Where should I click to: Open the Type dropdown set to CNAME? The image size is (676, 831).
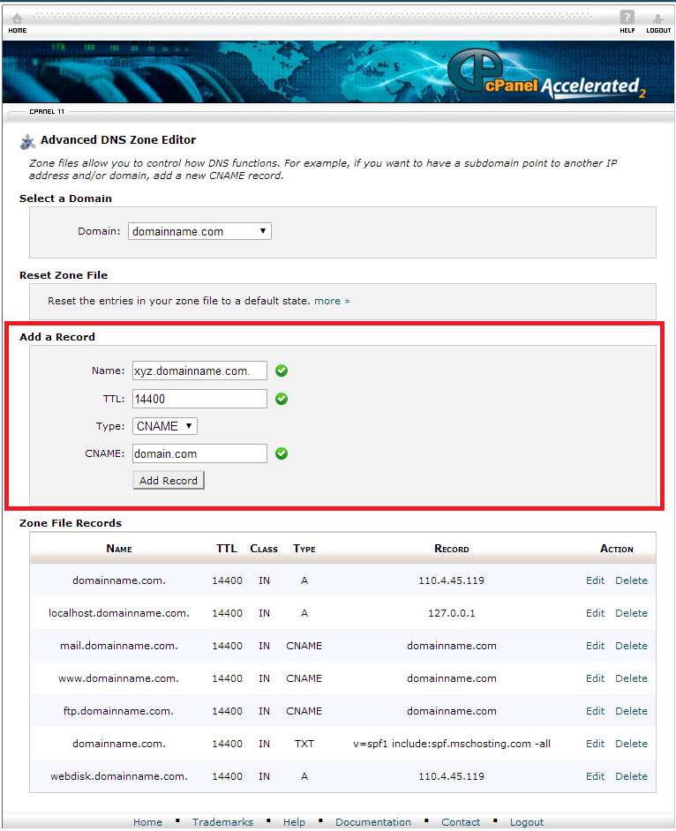[x=164, y=426]
